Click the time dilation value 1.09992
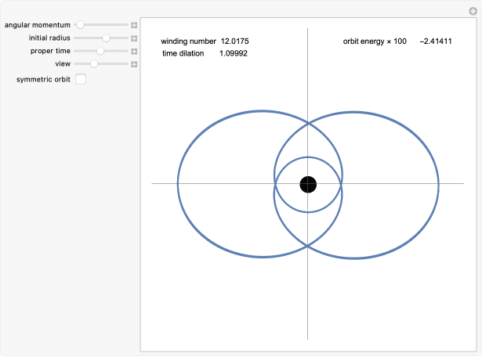Screen dimensions: 482x357 [x=234, y=53]
